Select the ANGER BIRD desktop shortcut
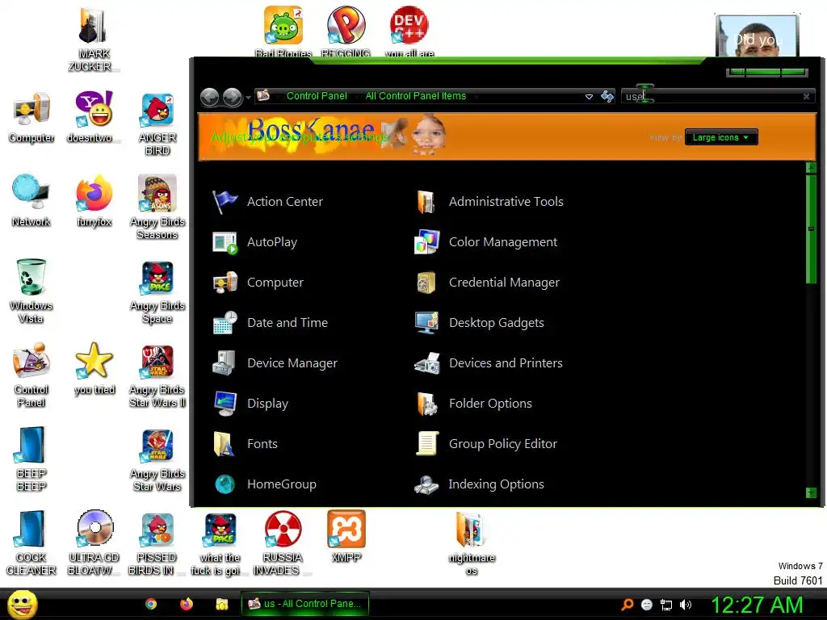827x620 pixels. 157,124
